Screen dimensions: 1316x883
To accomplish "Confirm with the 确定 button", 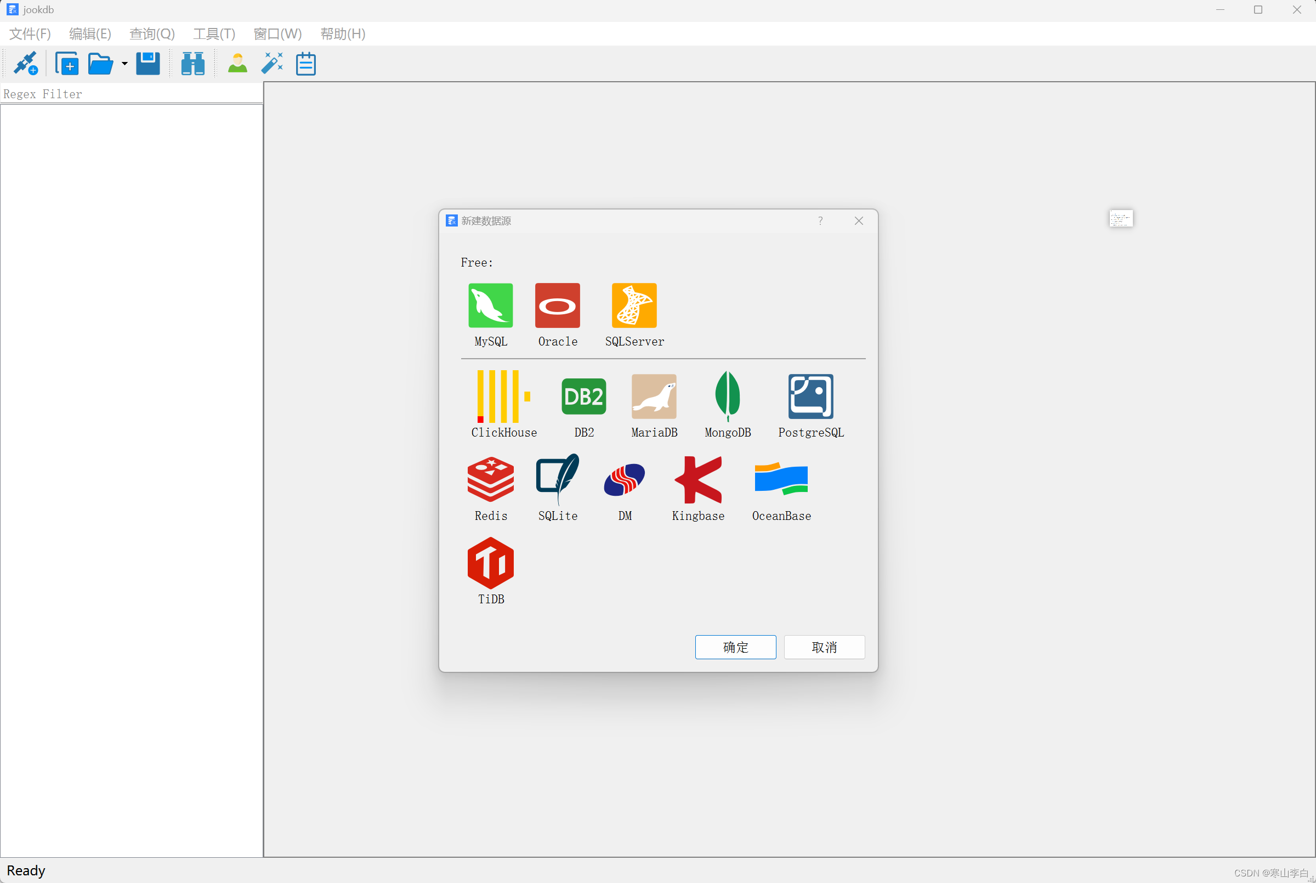I will tap(735, 647).
